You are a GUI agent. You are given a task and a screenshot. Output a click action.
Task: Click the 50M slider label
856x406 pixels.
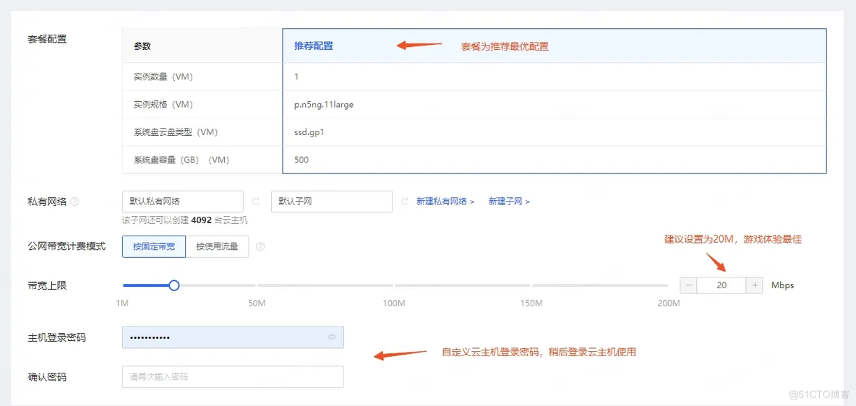pos(257,303)
